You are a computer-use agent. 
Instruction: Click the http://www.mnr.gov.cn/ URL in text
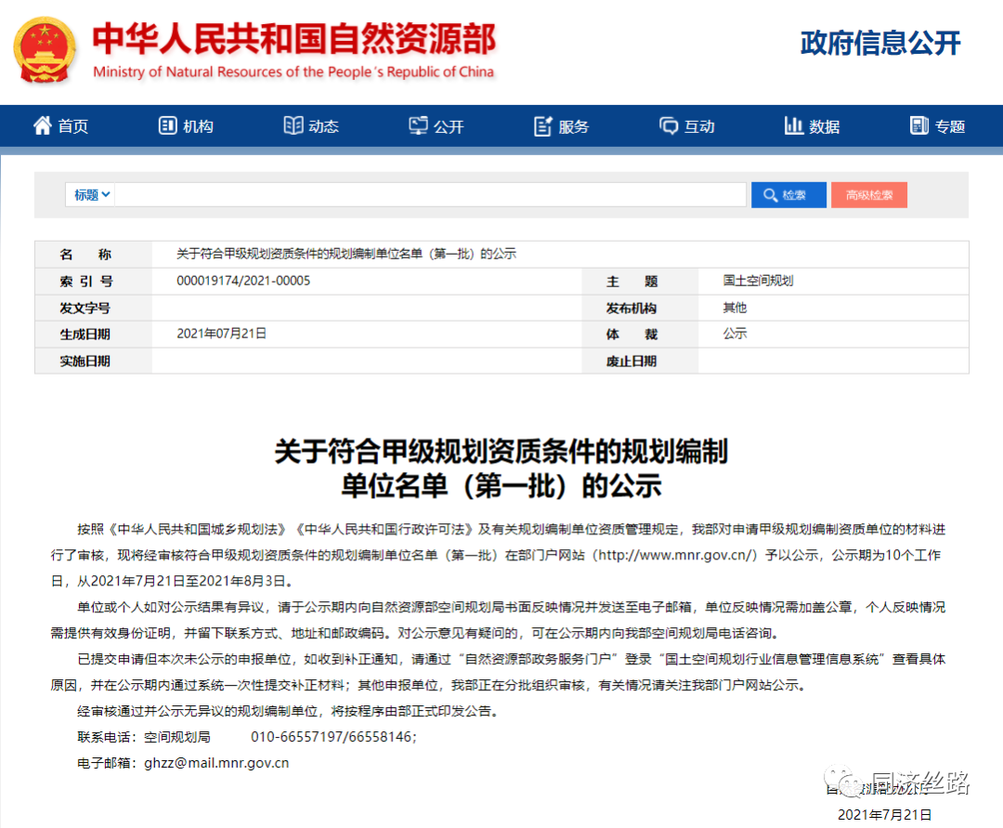point(675,556)
